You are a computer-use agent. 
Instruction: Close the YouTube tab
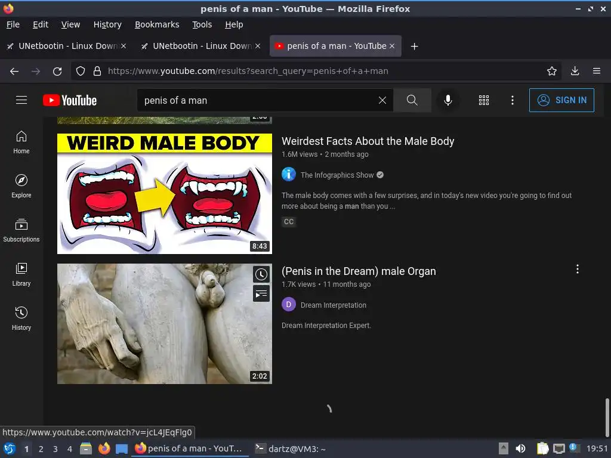392,46
